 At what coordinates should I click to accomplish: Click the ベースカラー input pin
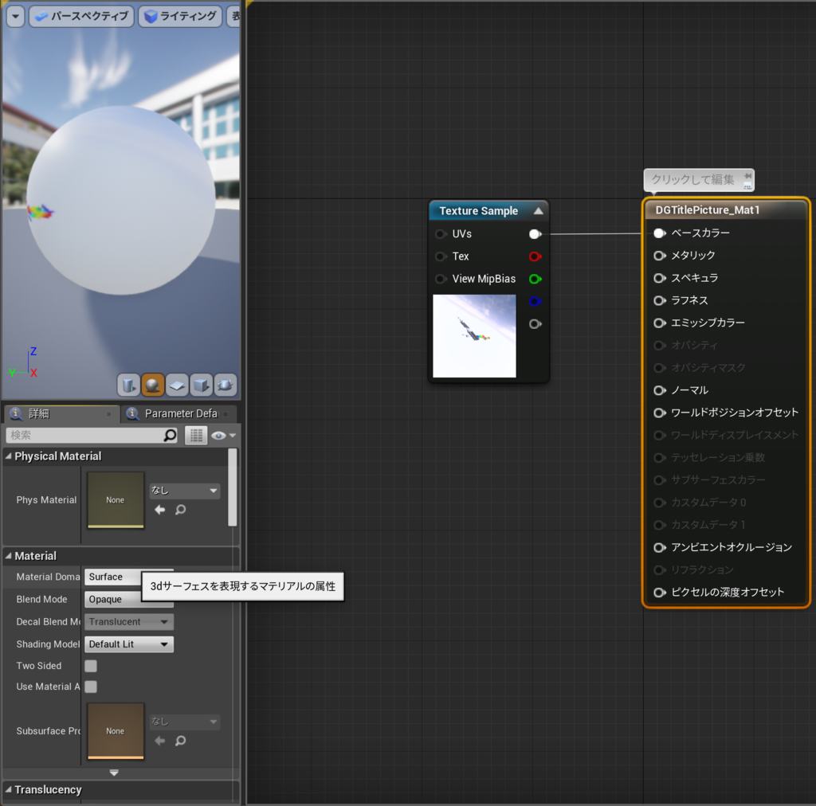659,233
